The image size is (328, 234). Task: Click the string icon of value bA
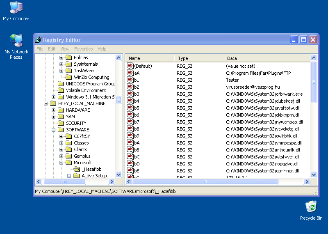click(130, 143)
